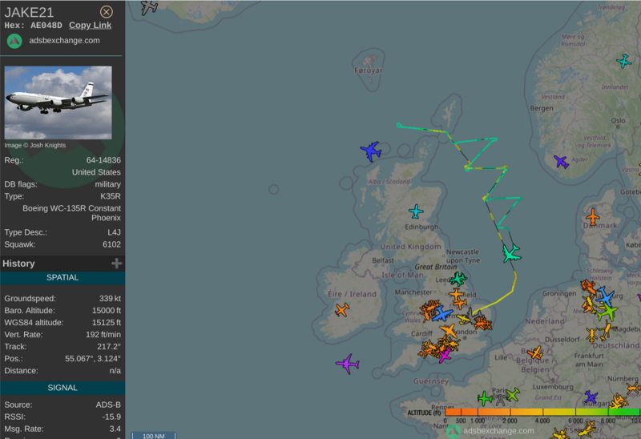Select the yellow aircraft northeast of London
641x439 pixels.
[x=465, y=319]
